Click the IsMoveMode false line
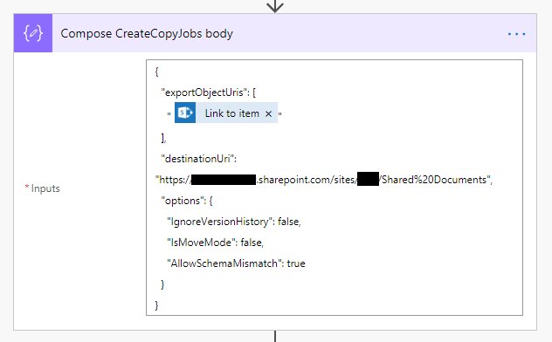552x342 pixels. point(215,243)
